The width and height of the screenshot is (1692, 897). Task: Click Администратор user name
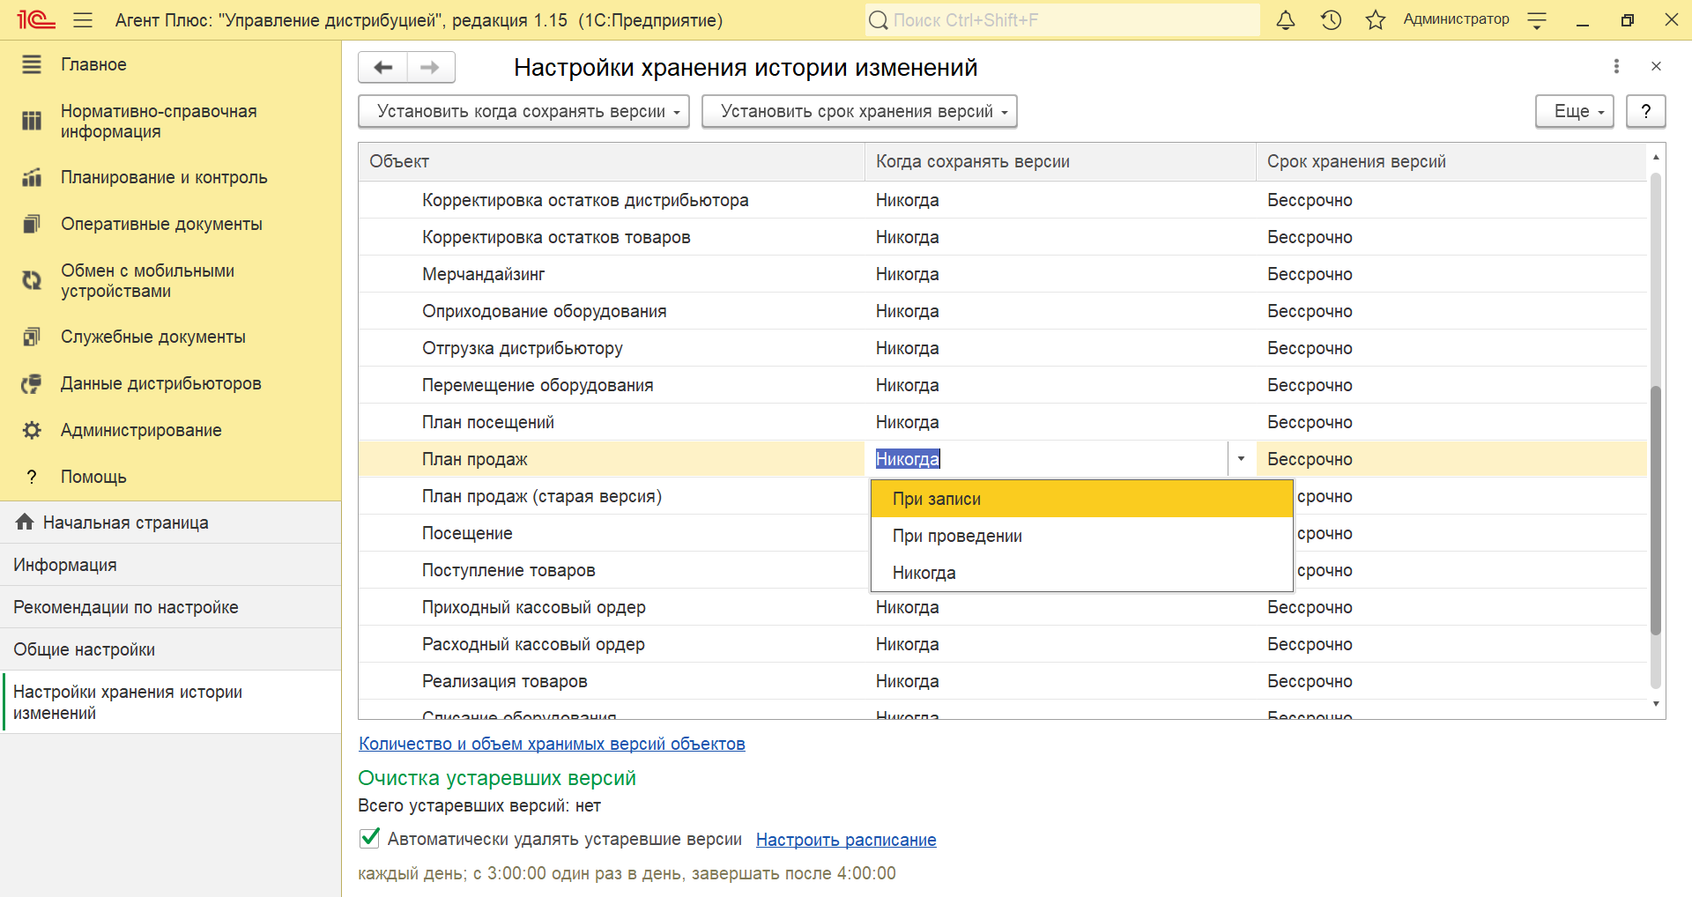[x=1456, y=19]
